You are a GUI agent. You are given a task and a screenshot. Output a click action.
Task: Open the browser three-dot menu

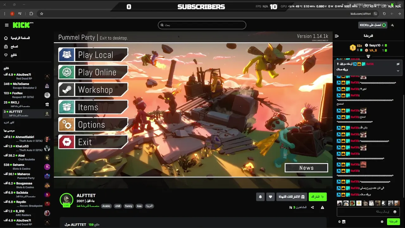[x=4, y=14]
